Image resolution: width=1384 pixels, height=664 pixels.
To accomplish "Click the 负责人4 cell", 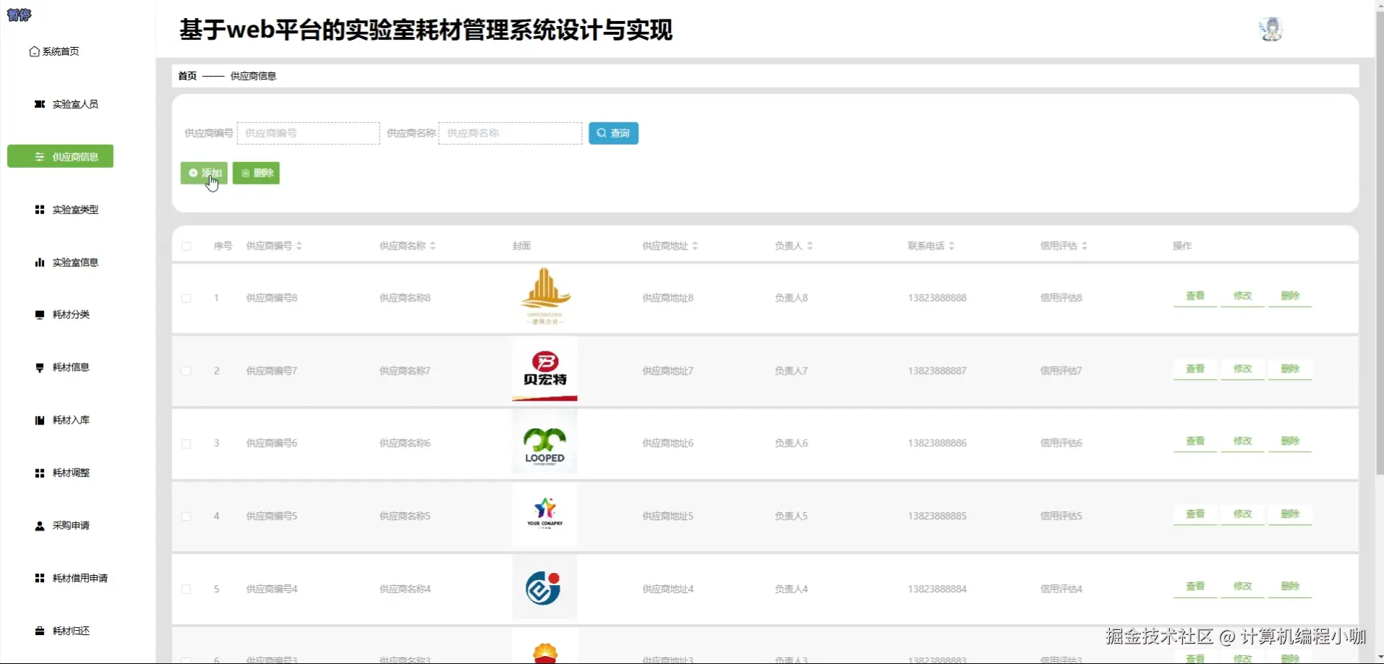I will click(x=791, y=589).
